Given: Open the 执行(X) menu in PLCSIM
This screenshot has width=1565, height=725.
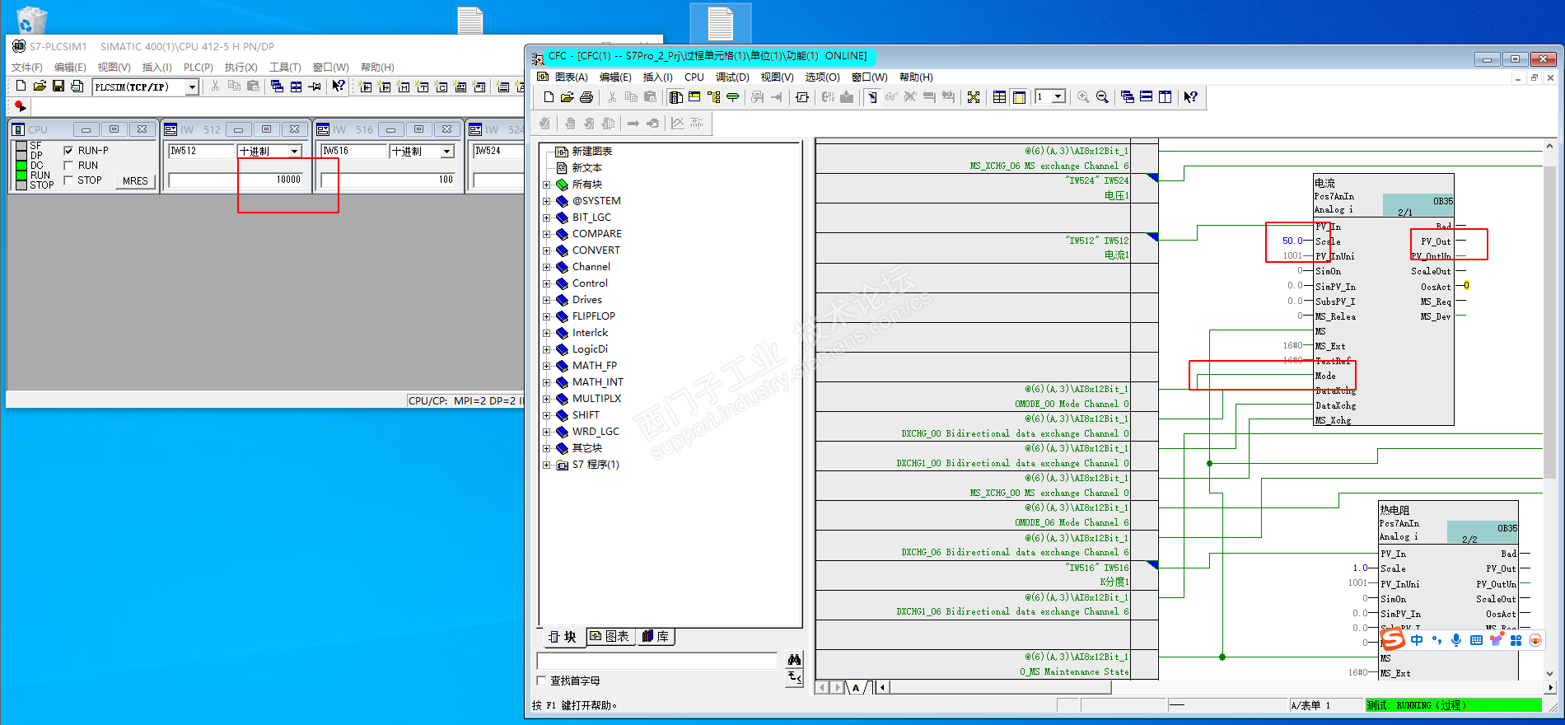Looking at the screenshot, I should (x=241, y=68).
